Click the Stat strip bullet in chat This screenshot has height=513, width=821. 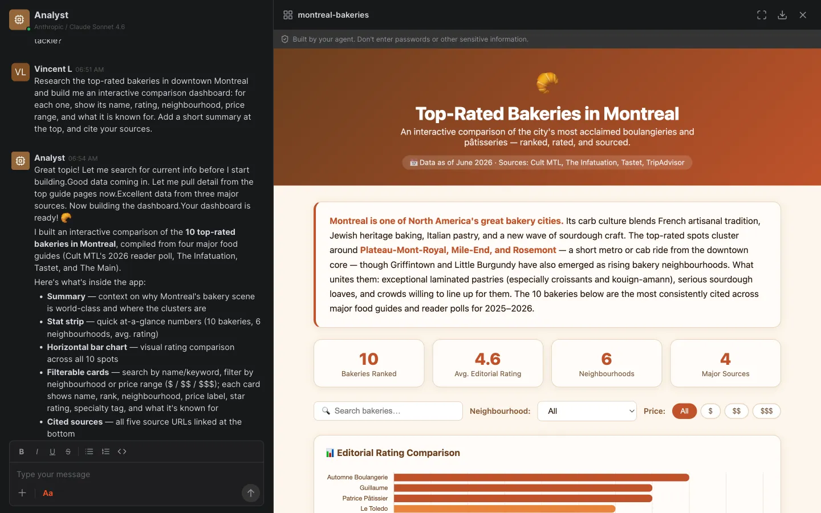153,328
